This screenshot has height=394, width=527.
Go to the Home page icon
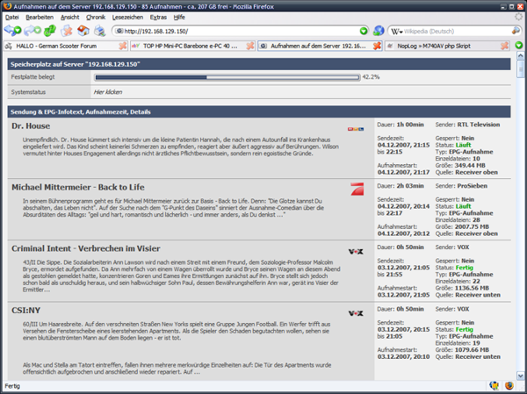pos(83,31)
